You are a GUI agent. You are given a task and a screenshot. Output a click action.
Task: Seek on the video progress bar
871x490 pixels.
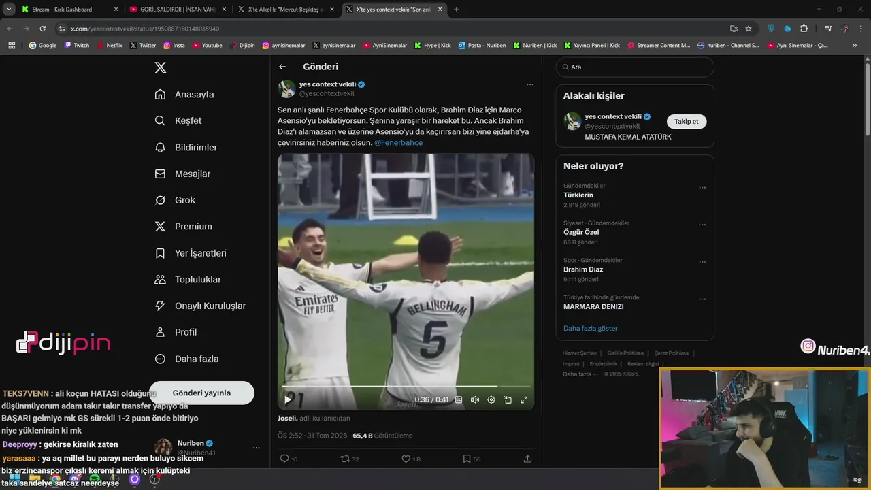pos(406,387)
